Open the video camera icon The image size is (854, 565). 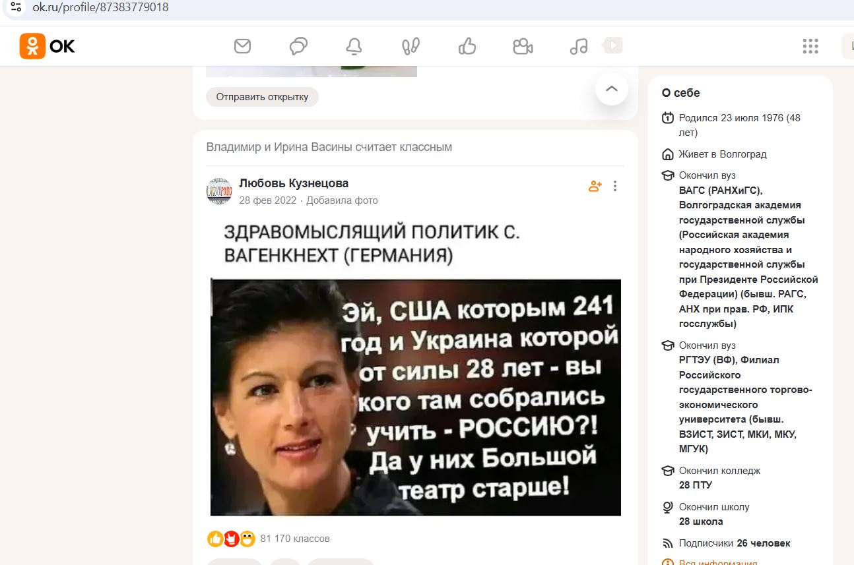[x=523, y=46]
